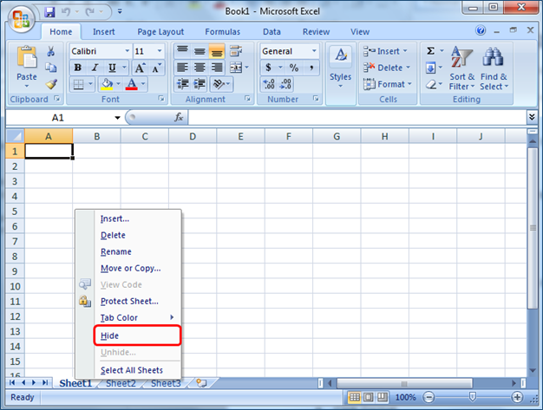The width and height of the screenshot is (543, 410).
Task: Open Sort & Filter menu
Action: click(x=461, y=68)
